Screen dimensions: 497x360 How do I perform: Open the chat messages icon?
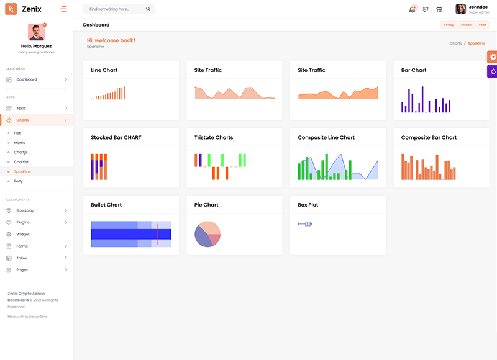pos(426,9)
